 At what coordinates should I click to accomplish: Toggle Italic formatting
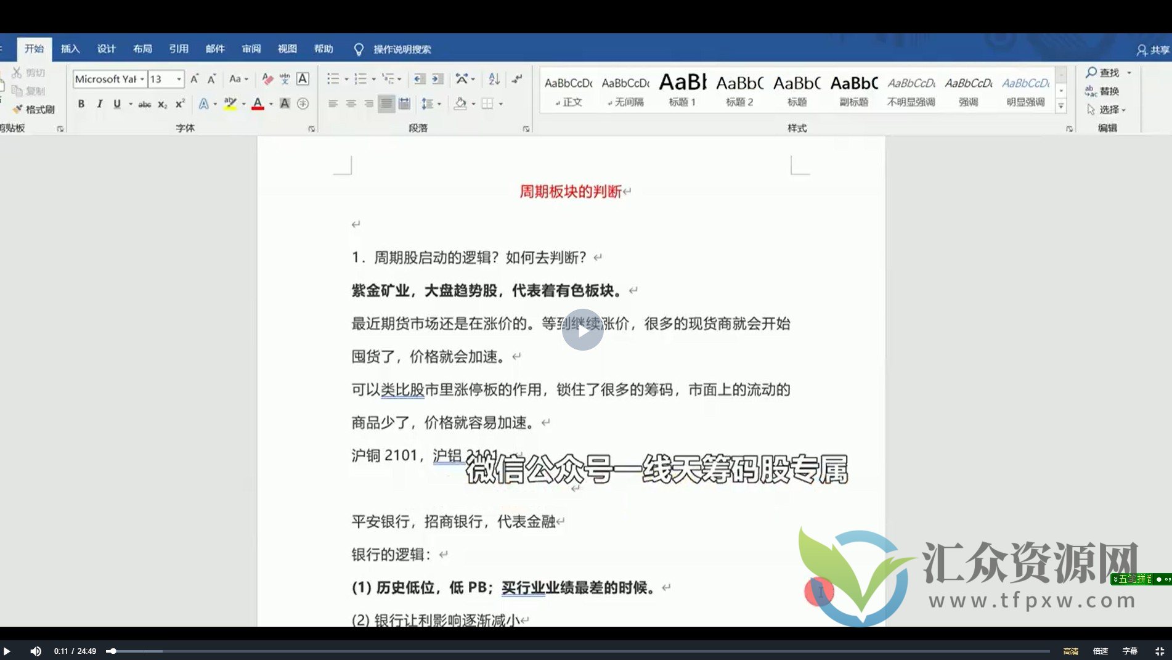pos(99,104)
